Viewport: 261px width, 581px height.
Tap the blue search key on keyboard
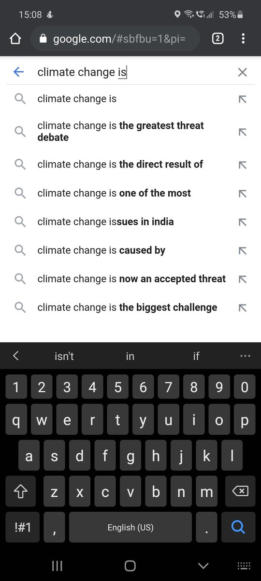click(238, 527)
